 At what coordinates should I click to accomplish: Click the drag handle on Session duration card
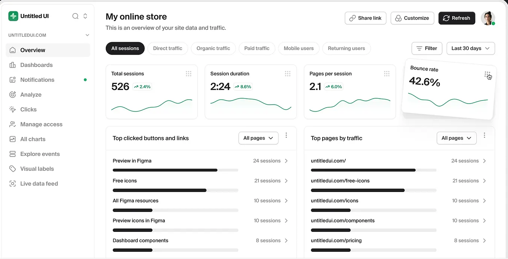(x=287, y=74)
